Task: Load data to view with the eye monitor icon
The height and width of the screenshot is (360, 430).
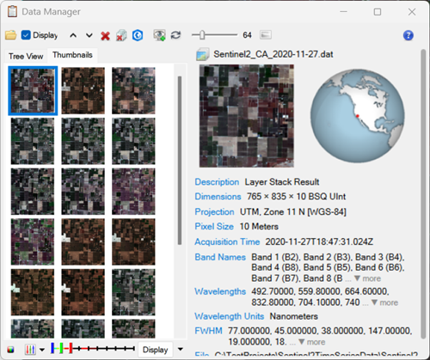Action: point(159,35)
